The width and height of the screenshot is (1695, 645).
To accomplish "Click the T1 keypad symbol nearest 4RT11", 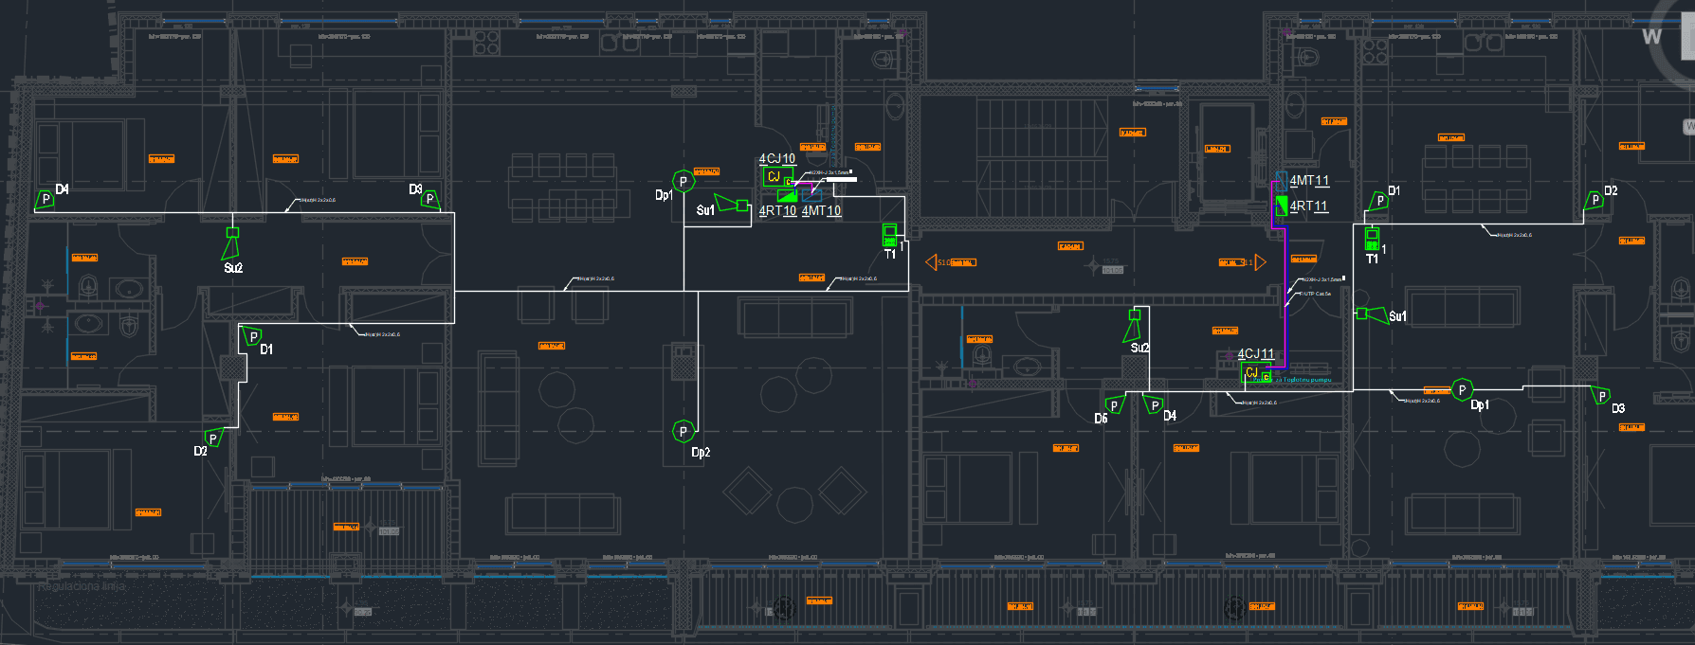I will coord(1372,238).
